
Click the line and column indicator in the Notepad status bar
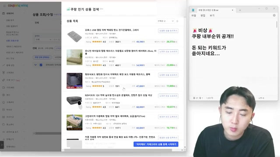[198, 98]
